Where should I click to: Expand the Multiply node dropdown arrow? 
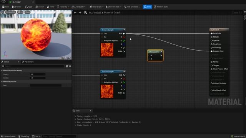pyautogui.click(x=161, y=52)
